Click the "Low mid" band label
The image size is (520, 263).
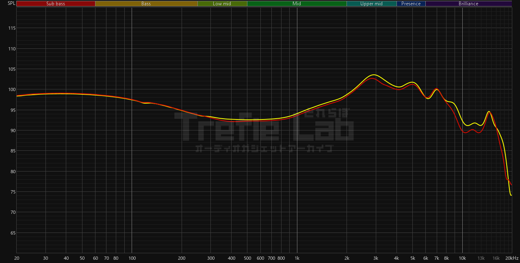tap(222, 4)
